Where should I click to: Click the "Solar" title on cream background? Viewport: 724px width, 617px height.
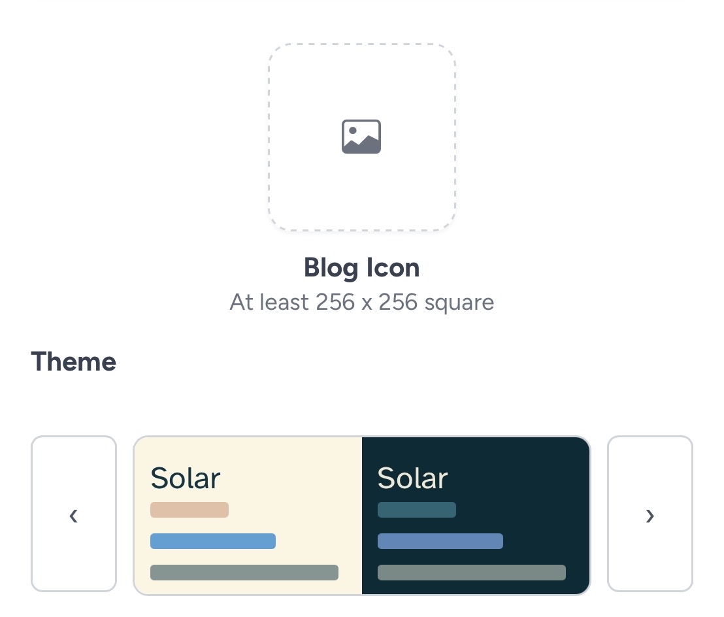point(186,478)
